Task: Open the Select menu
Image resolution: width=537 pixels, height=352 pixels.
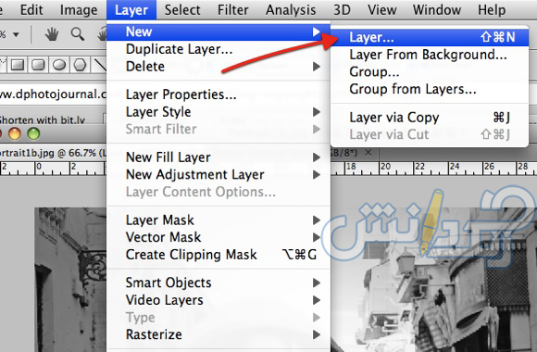Action: click(x=182, y=10)
